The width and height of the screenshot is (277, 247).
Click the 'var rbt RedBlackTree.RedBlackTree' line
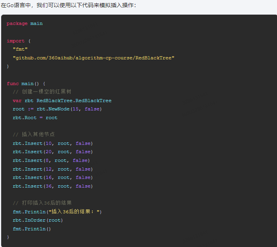tap(62, 101)
